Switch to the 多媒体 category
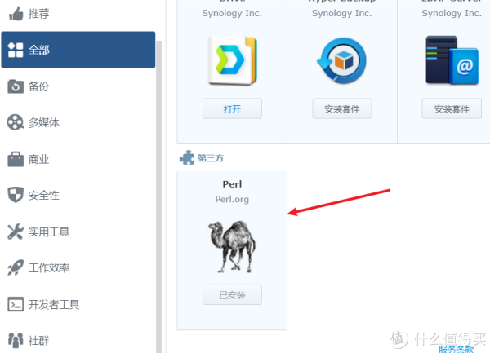Screen dimensions: 490x353 point(78,122)
